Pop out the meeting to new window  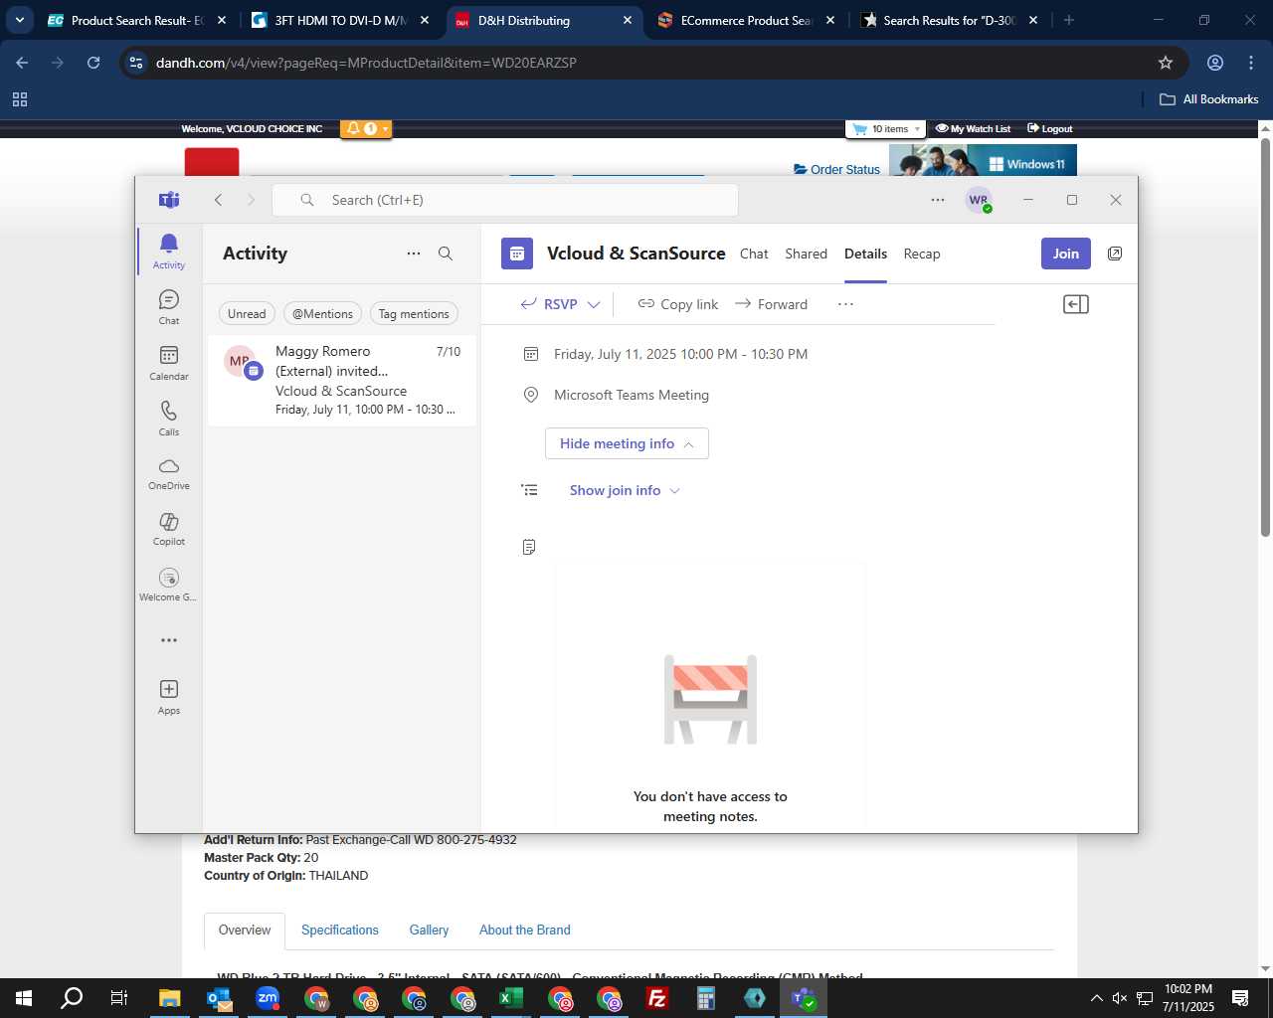1115,254
